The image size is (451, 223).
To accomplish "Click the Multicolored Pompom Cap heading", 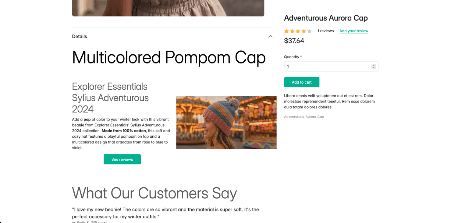I will 169,57.
